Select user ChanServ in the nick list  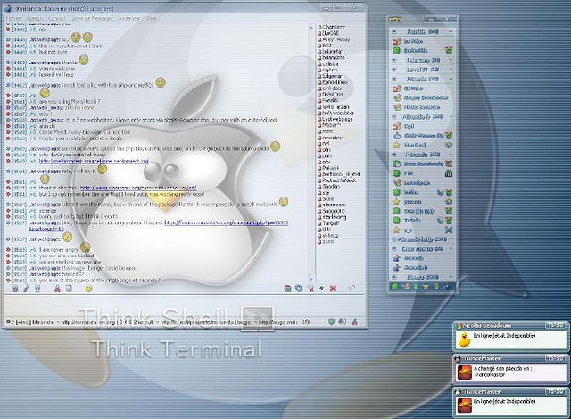(333, 27)
